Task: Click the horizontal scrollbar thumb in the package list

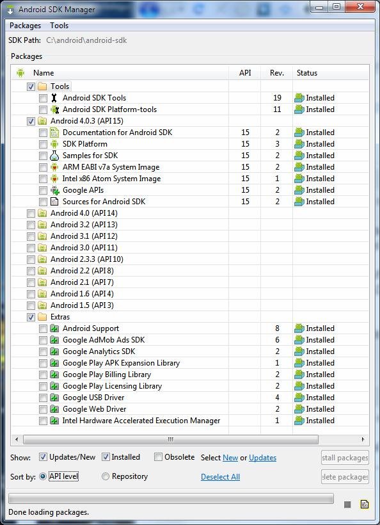Action: (171, 439)
